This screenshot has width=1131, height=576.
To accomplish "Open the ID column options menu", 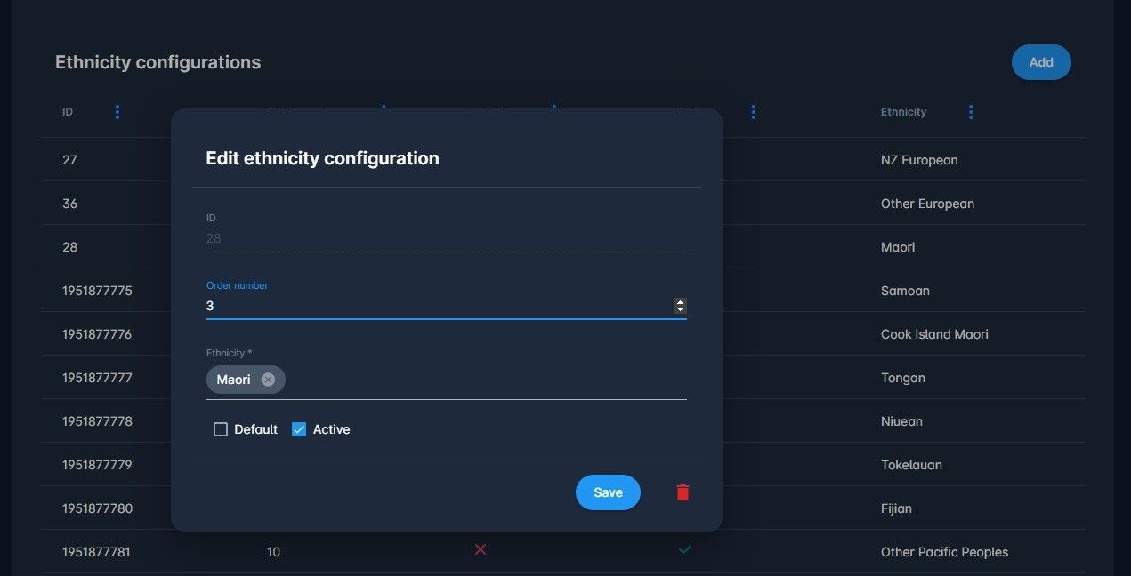I will [117, 112].
